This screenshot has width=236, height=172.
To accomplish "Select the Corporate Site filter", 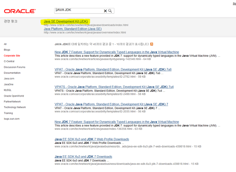I will click(x=12, y=56).
